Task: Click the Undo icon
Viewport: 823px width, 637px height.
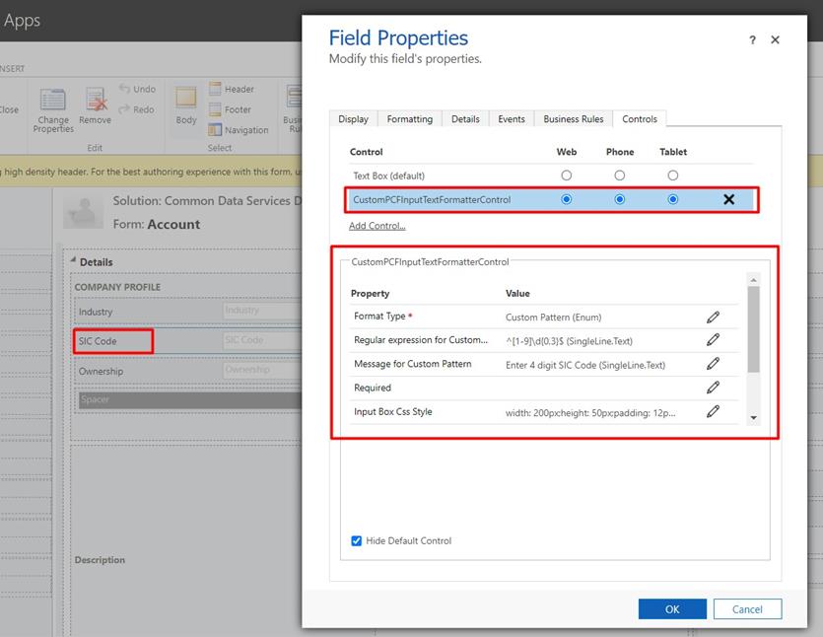Action: point(137,88)
